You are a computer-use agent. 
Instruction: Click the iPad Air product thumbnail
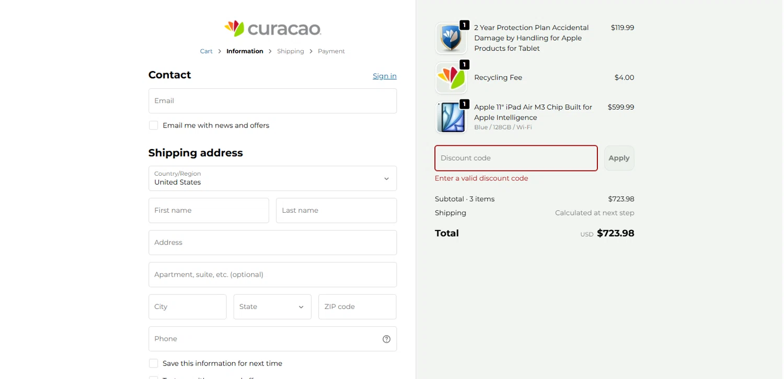(451, 118)
